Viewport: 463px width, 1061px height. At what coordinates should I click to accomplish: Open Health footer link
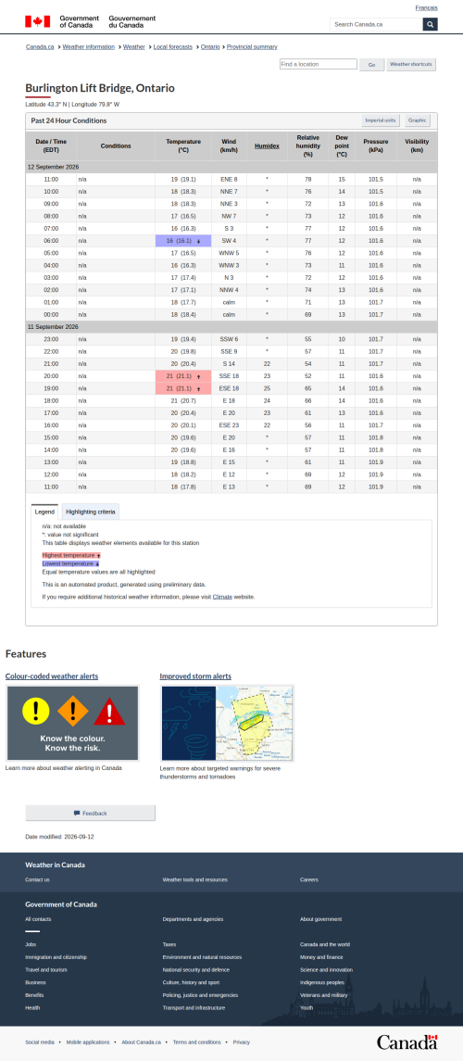pyautogui.click(x=32, y=1007)
